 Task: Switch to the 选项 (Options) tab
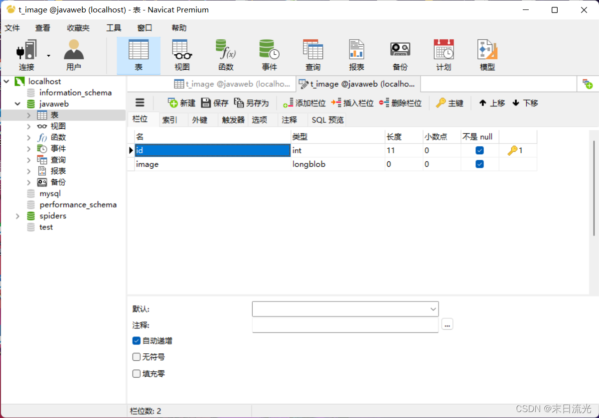(x=259, y=120)
